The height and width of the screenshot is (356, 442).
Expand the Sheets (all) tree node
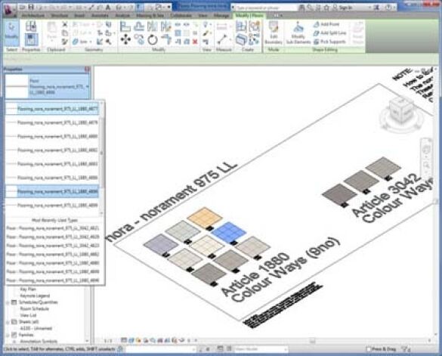[8, 322]
